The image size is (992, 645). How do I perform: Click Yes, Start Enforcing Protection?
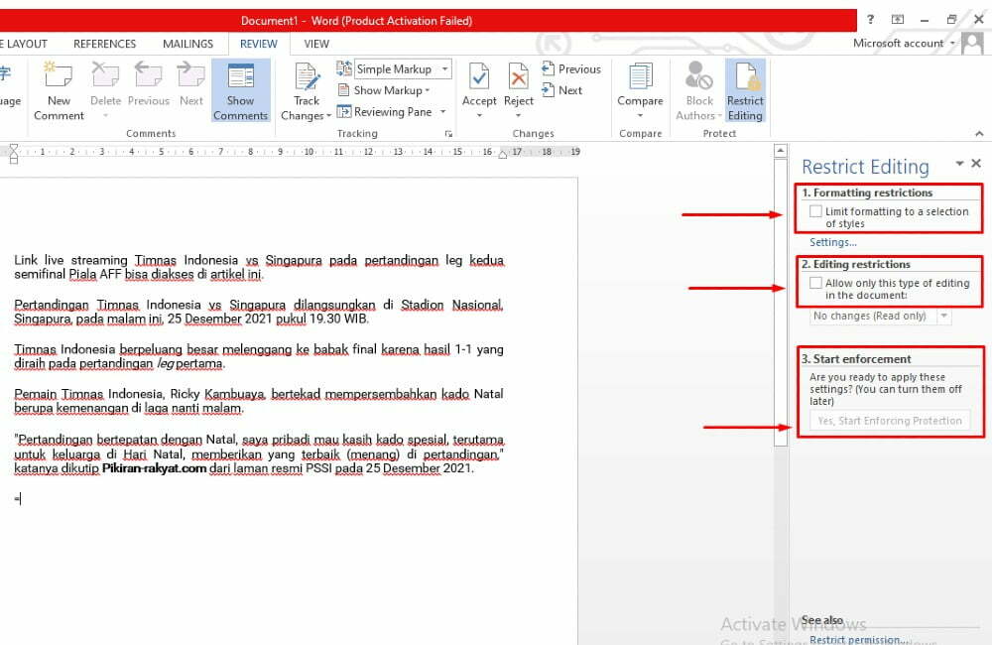tap(890, 421)
